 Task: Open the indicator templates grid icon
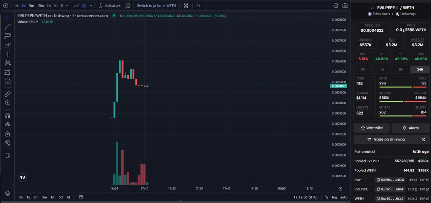128,6
